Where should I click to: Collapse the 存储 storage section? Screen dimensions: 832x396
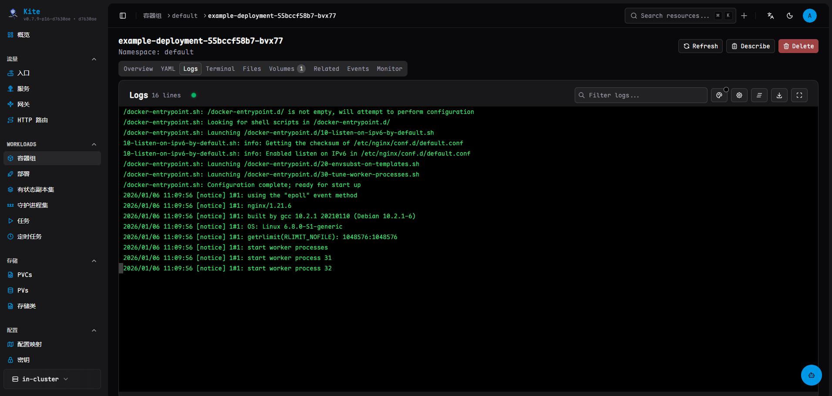pos(94,261)
